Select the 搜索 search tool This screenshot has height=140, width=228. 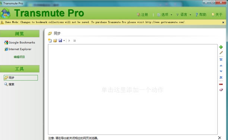click(9, 84)
